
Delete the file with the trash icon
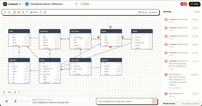(x=76, y=4)
